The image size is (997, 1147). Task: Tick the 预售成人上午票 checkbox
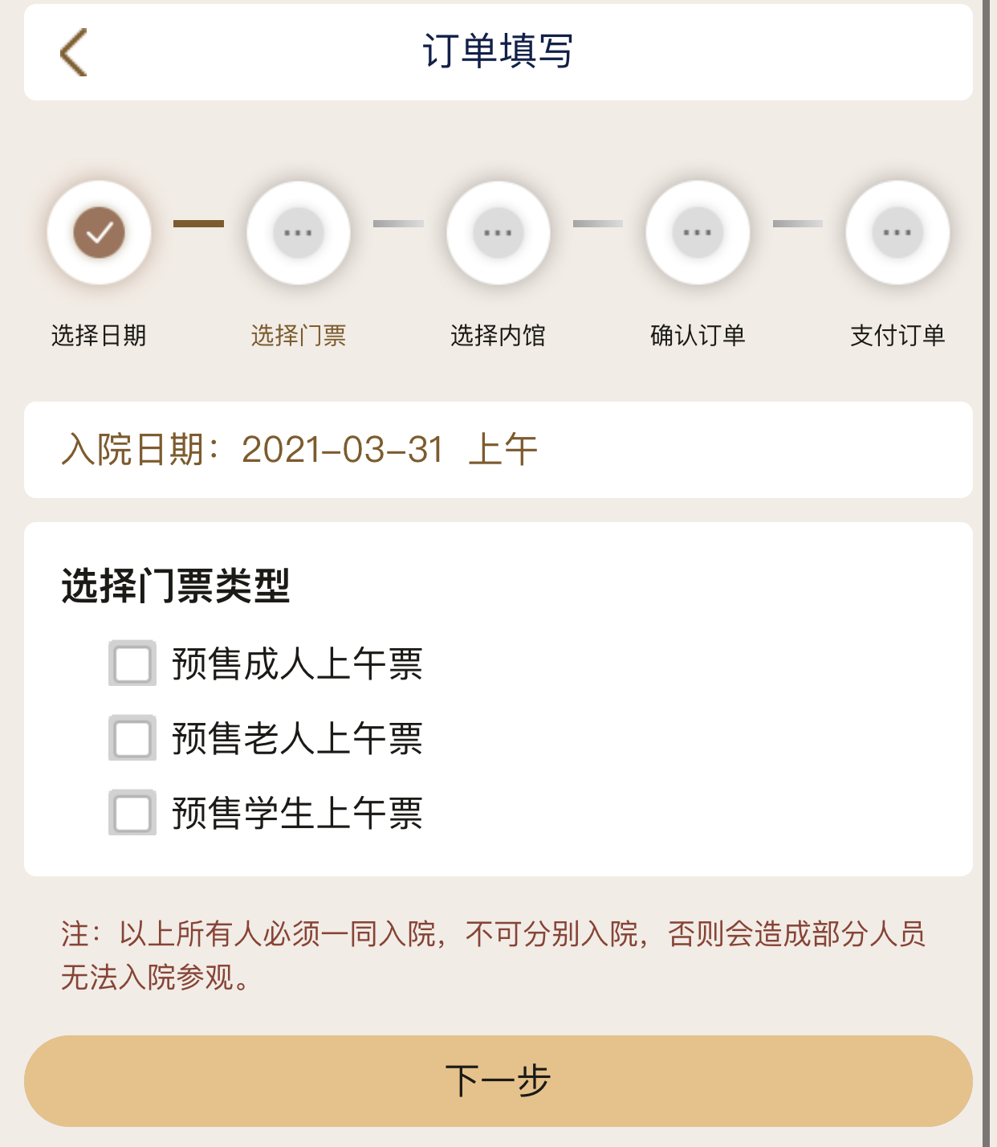tap(132, 663)
